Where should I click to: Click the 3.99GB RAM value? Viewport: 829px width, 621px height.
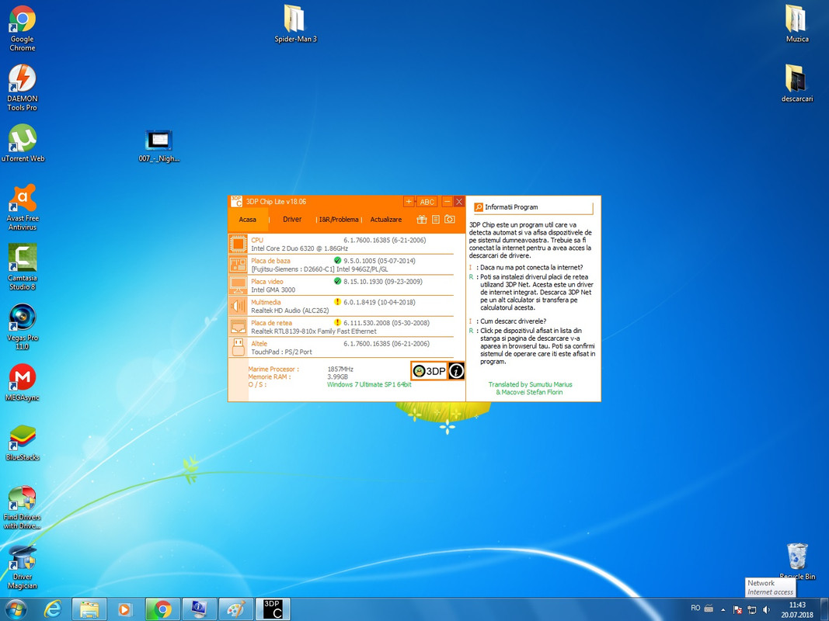(x=337, y=377)
